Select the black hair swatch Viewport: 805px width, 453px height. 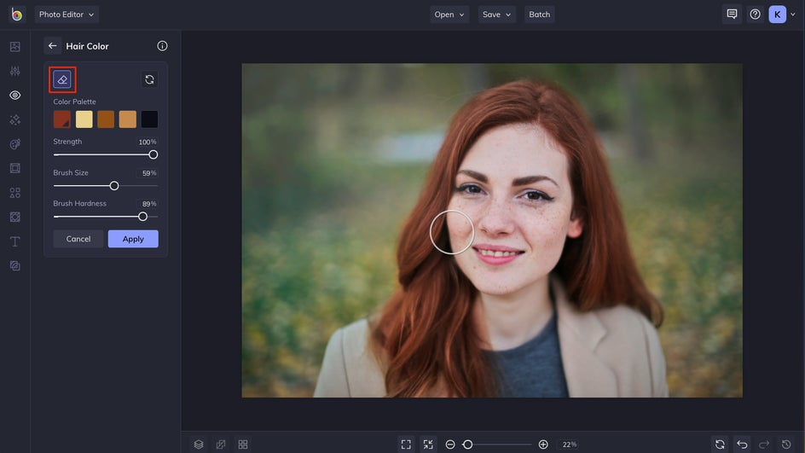[150, 119]
